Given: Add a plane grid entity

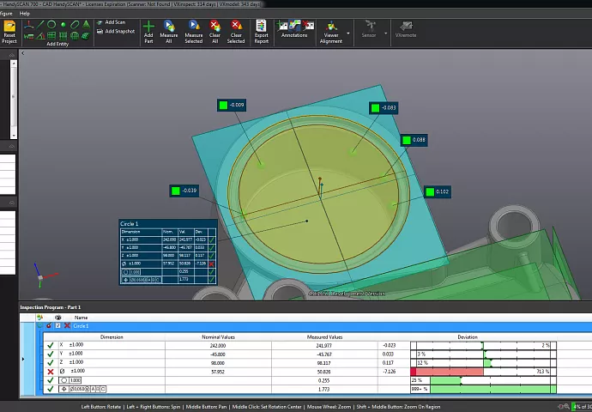Looking at the screenshot, I should 51,36.
